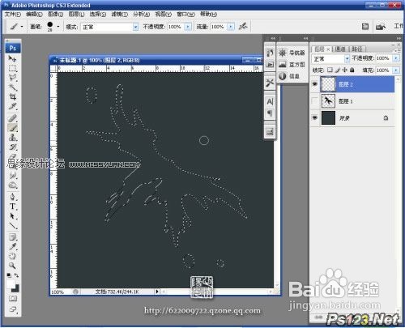Open the Info panel icon
The width and height of the screenshot is (405, 328).
point(283,76)
